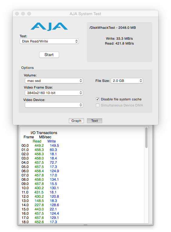Click write value 60.3 in frame 01.0

point(53,150)
